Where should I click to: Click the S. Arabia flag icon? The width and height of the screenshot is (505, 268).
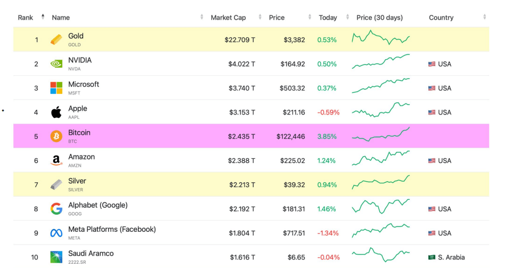point(431,257)
